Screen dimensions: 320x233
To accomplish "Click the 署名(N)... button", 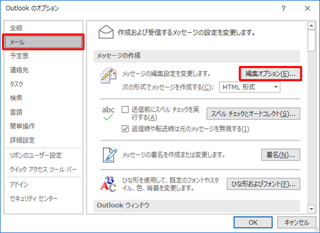I will click(x=280, y=155).
